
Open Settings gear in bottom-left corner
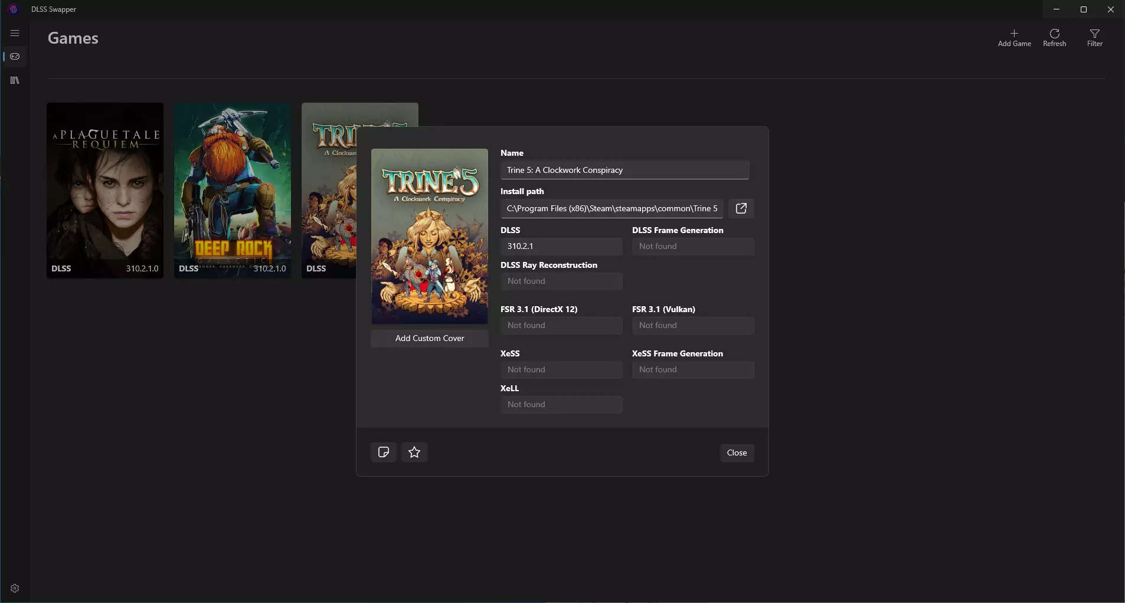(x=15, y=588)
